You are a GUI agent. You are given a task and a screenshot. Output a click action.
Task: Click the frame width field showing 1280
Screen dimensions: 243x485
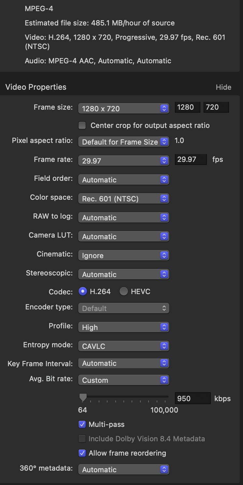pyautogui.click(x=187, y=107)
